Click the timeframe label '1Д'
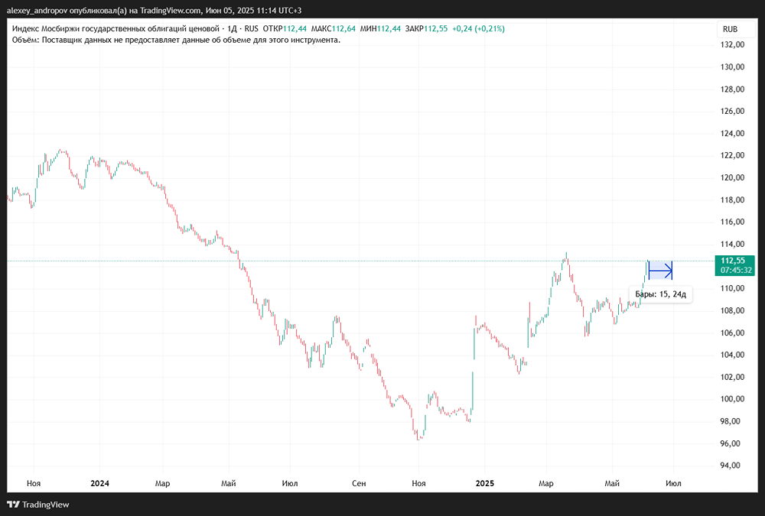 pyautogui.click(x=233, y=29)
